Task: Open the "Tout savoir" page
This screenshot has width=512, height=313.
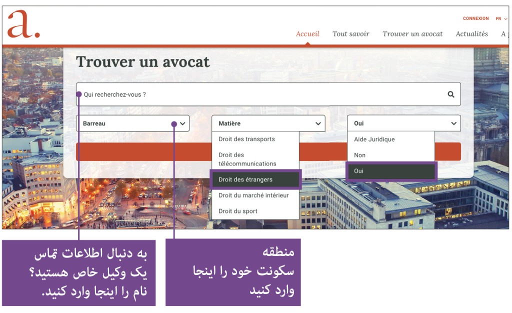Action: (350, 33)
